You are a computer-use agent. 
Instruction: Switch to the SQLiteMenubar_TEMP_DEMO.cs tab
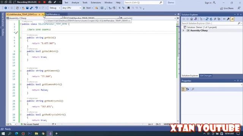tap(22, 14)
